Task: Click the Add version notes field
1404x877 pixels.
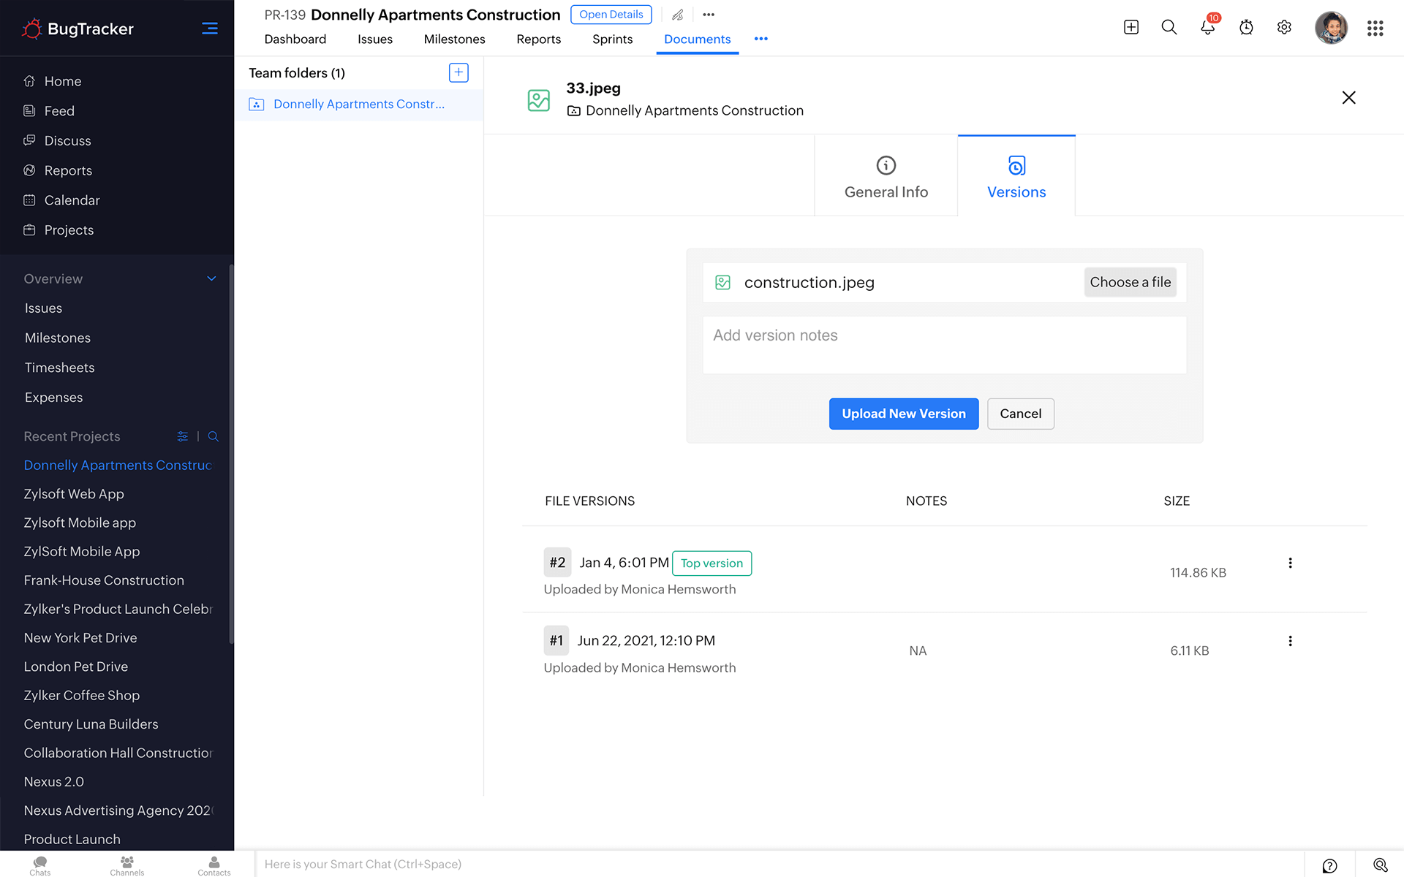Action: 944,345
